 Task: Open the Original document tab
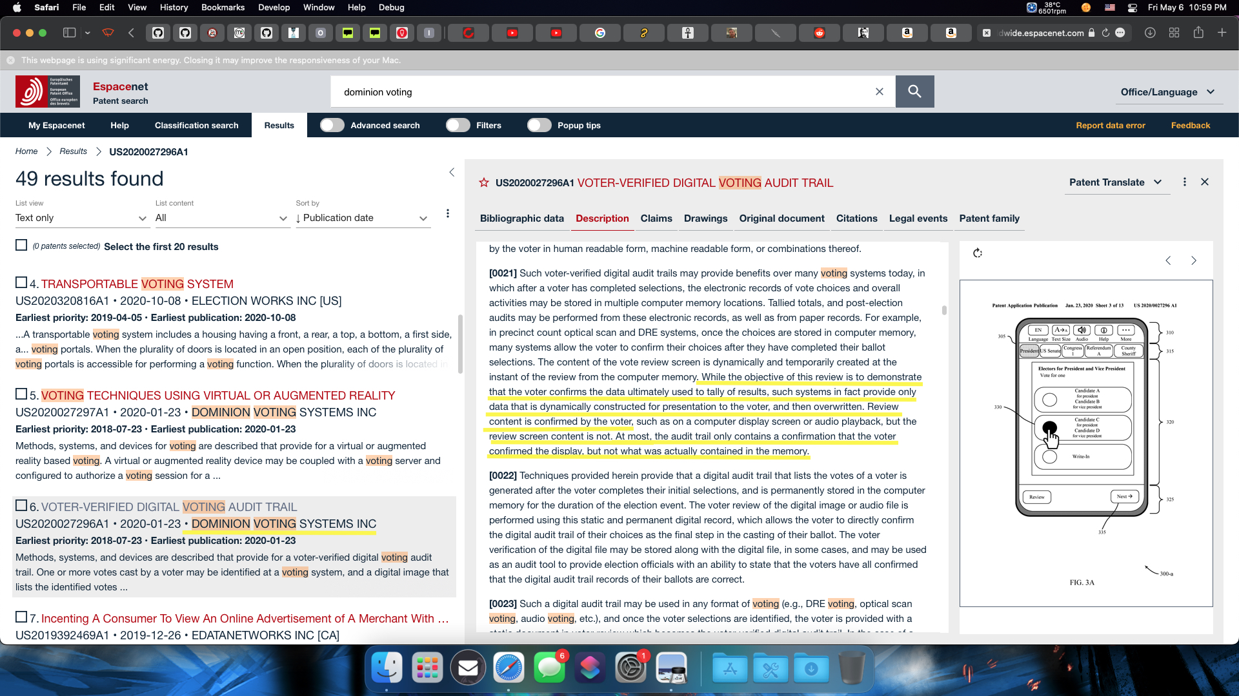pyautogui.click(x=781, y=218)
